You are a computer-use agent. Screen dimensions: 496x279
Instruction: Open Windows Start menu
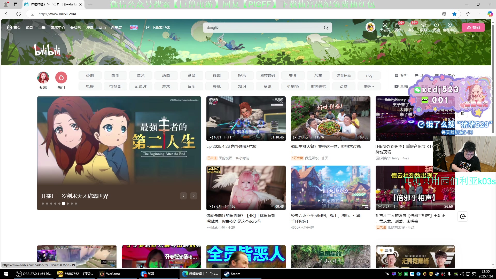[x=6, y=274]
